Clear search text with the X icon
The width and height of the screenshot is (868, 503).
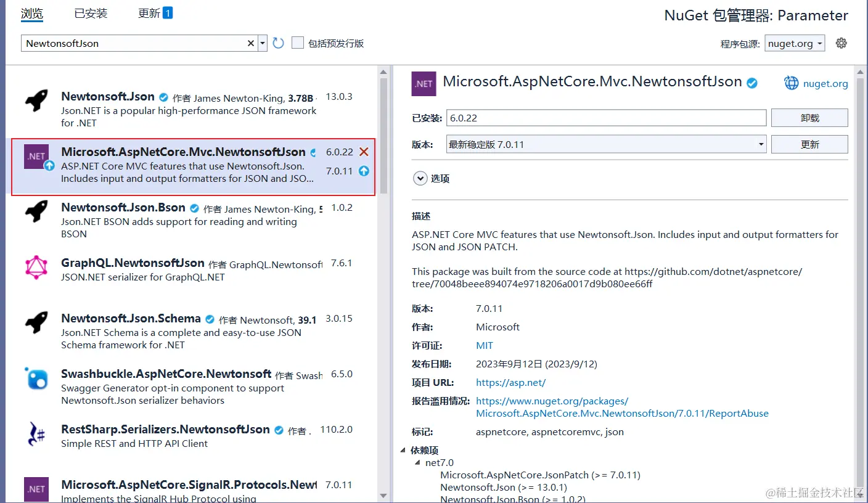[251, 43]
